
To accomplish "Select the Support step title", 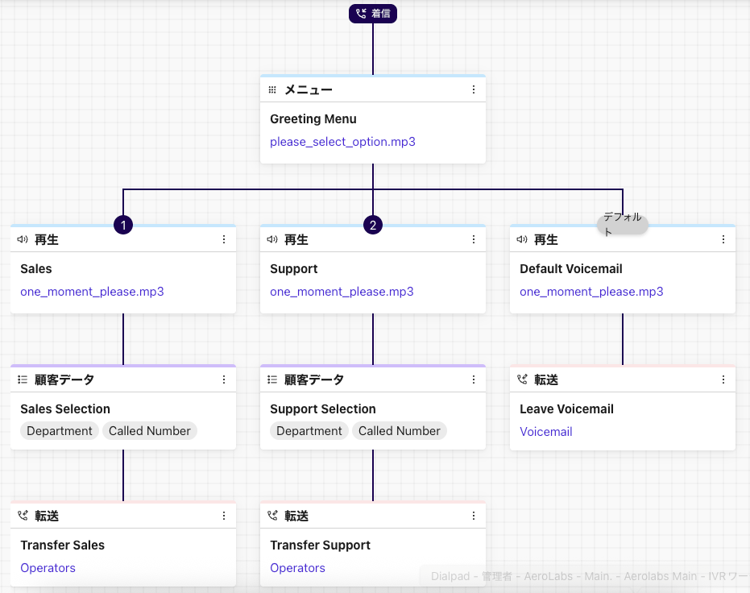I will click(x=294, y=269).
